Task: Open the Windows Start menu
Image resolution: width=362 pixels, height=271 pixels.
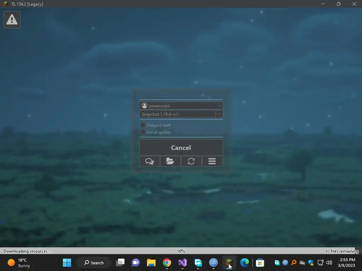Action: click(x=67, y=263)
